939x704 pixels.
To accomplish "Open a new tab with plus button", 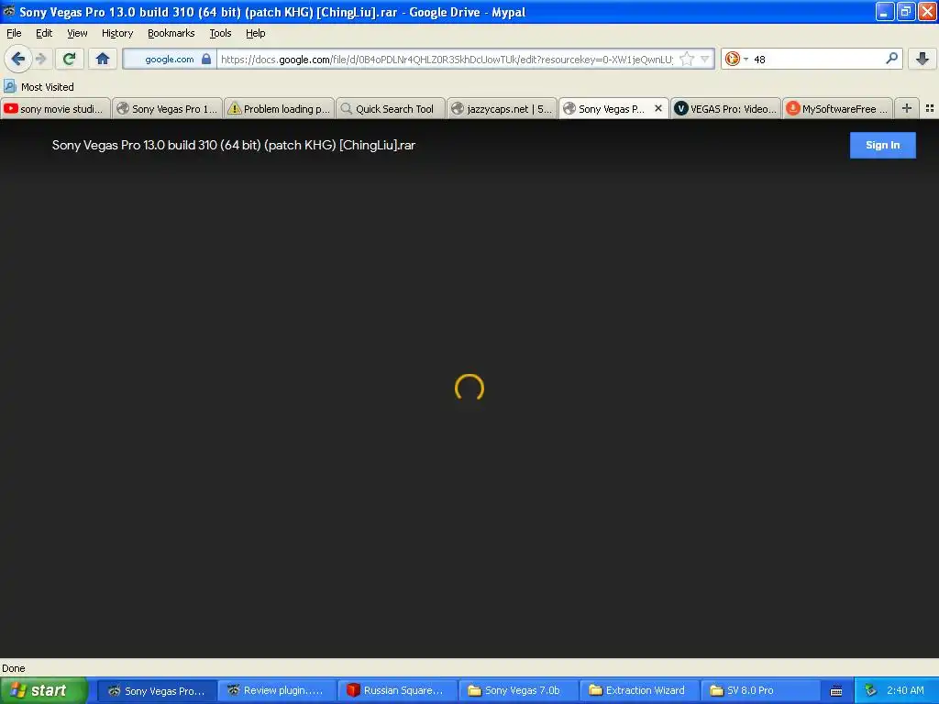I will [907, 108].
